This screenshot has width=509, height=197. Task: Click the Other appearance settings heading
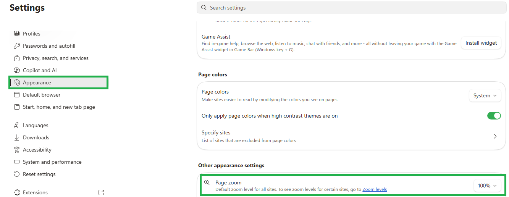pyautogui.click(x=231, y=165)
